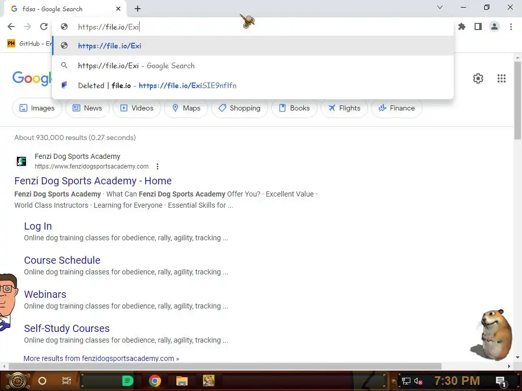Filter results by Videos
This screenshot has height=391, width=522.
[x=137, y=108]
